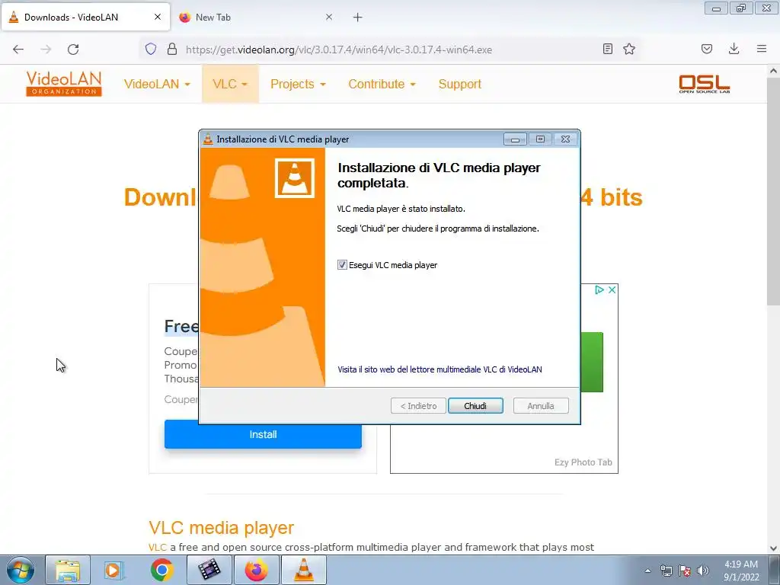Open a new tab with the plus icon

point(358,18)
